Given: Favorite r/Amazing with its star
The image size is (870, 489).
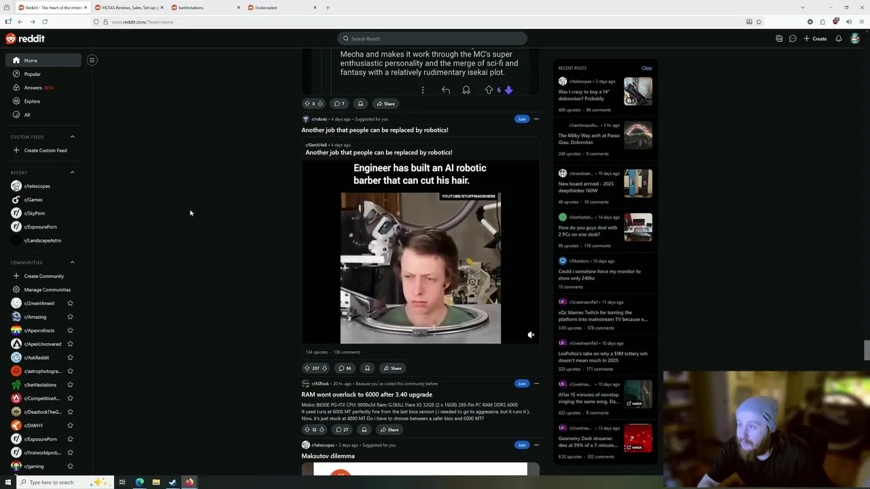Looking at the screenshot, I should pos(70,316).
